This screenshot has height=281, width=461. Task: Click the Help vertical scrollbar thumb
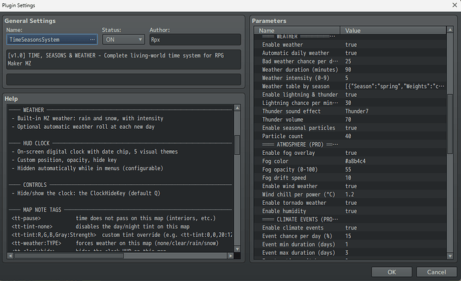pos(237,145)
